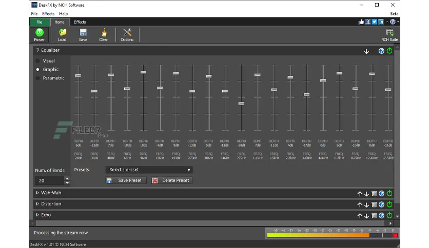Select the Visual equalizer mode
The height and width of the screenshot is (248, 429).
(37, 61)
